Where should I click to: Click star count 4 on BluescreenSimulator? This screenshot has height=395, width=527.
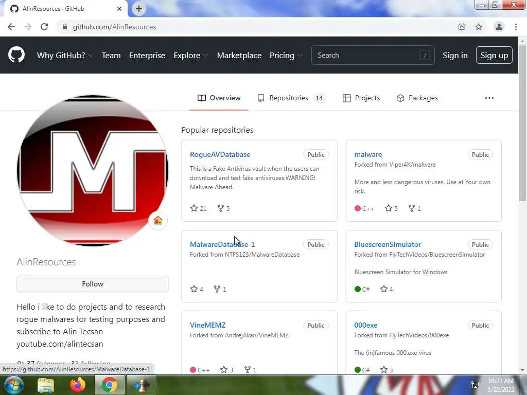click(387, 289)
